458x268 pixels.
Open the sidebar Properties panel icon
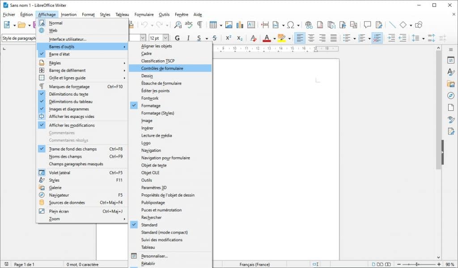point(451,60)
